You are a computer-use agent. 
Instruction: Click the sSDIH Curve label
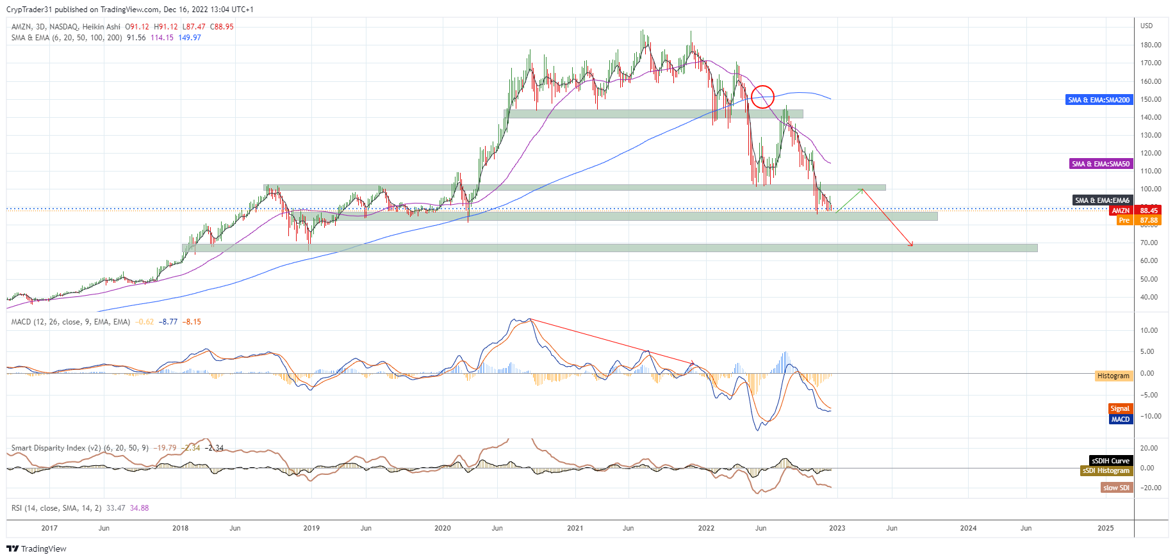[1111, 461]
